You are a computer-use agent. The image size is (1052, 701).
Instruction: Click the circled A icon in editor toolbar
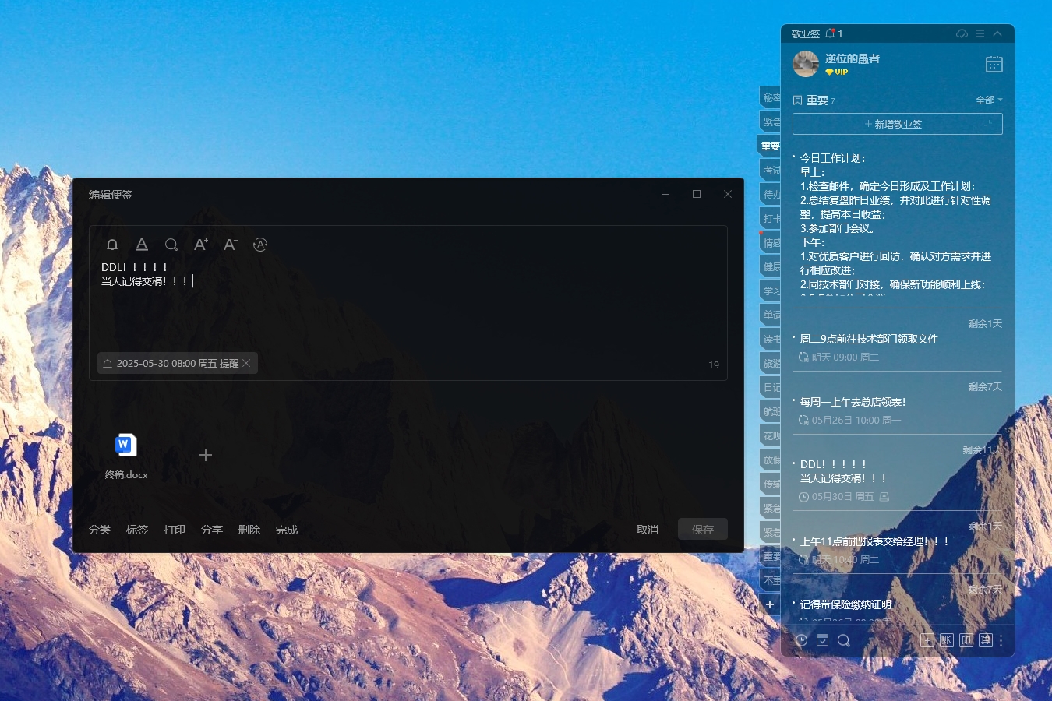point(260,245)
